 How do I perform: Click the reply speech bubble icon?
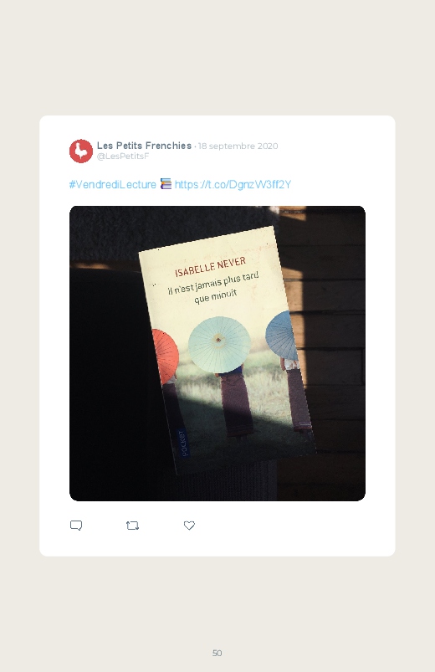point(76,526)
